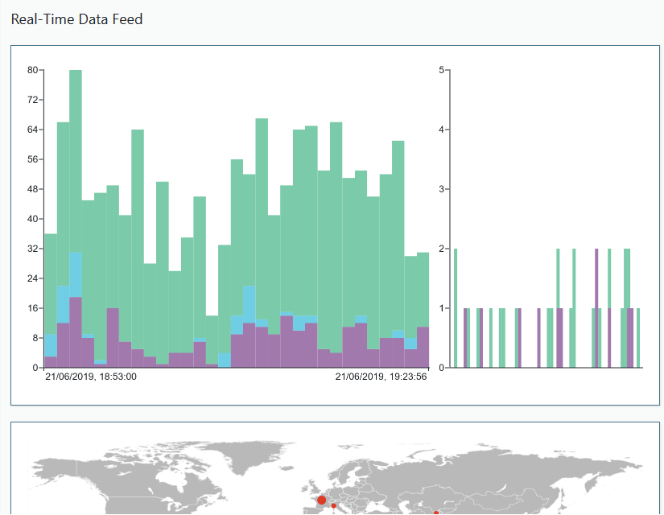Click the 80 label on the left y-axis
This screenshot has height=515, width=664.
(33, 70)
